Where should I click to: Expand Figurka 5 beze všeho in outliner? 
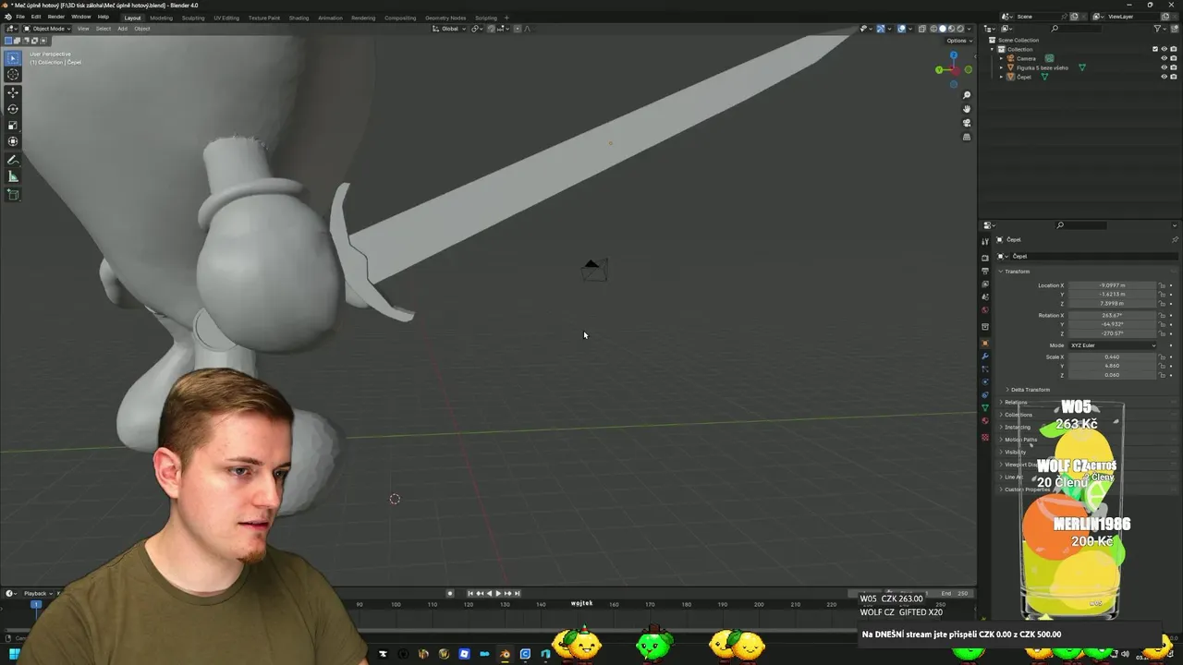point(1002,67)
